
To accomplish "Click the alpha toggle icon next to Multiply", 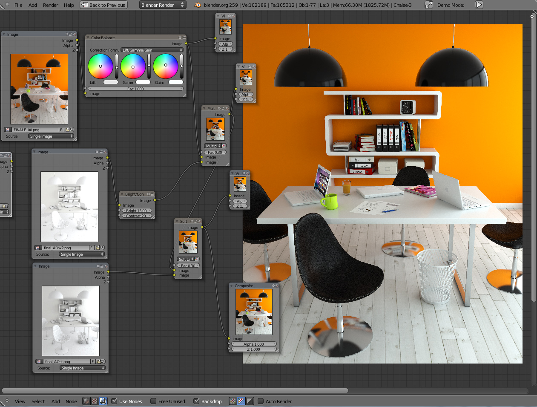I will pos(224,146).
